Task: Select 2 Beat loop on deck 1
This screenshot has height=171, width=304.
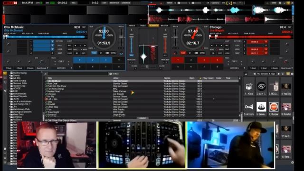Action: coord(19,68)
